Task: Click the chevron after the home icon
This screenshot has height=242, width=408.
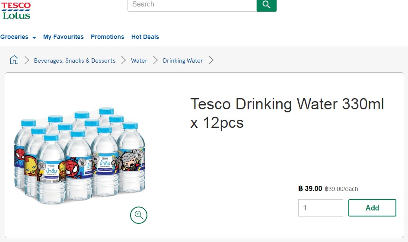Action: tap(26, 60)
